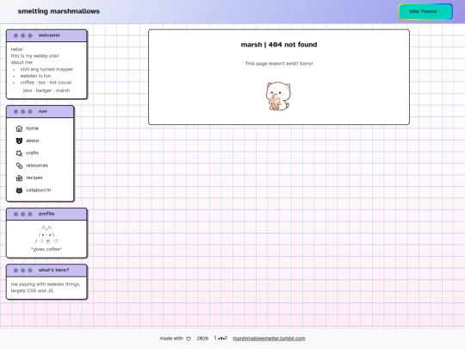Open the about page link
Image resolution: width=465 pixels, height=349 pixels.
33,140
